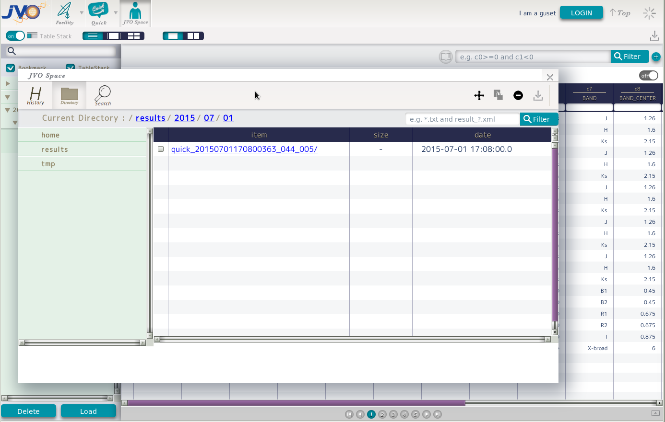Open the History view in JVO Space
Image resolution: width=665 pixels, height=422 pixels.
pyautogui.click(x=36, y=95)
